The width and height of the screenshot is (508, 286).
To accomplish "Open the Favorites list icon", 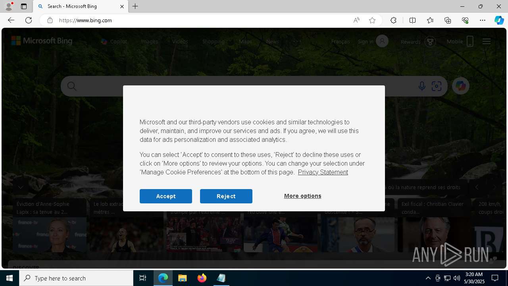I will tap(430, 20).
